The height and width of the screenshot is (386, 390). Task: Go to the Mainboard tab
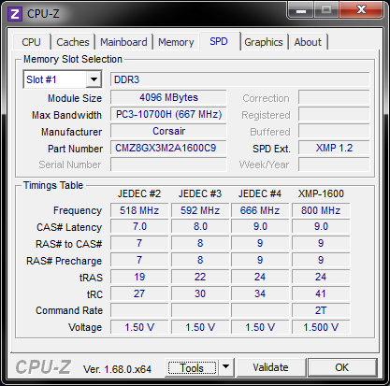pos(123,42)
